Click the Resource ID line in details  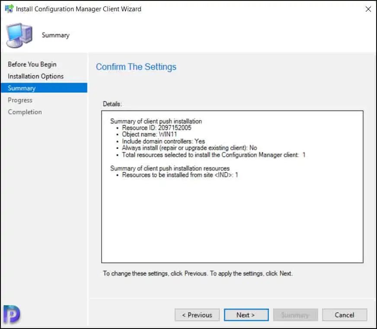point(157,128)
